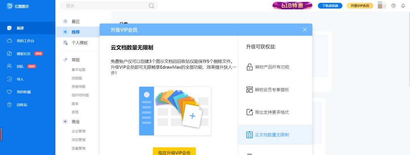Click the cloud documents illustration

pos(175,111)
